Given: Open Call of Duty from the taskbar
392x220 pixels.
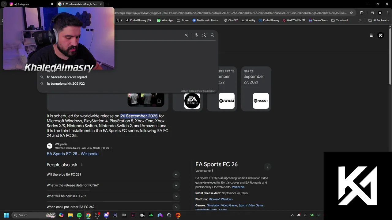Looking at the screenshot, I should pyautogui.click(x=142, y=215).
